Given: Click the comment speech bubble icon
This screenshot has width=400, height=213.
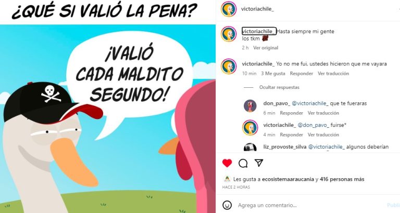Looking at the screenshot, I should tap(243, 163).
